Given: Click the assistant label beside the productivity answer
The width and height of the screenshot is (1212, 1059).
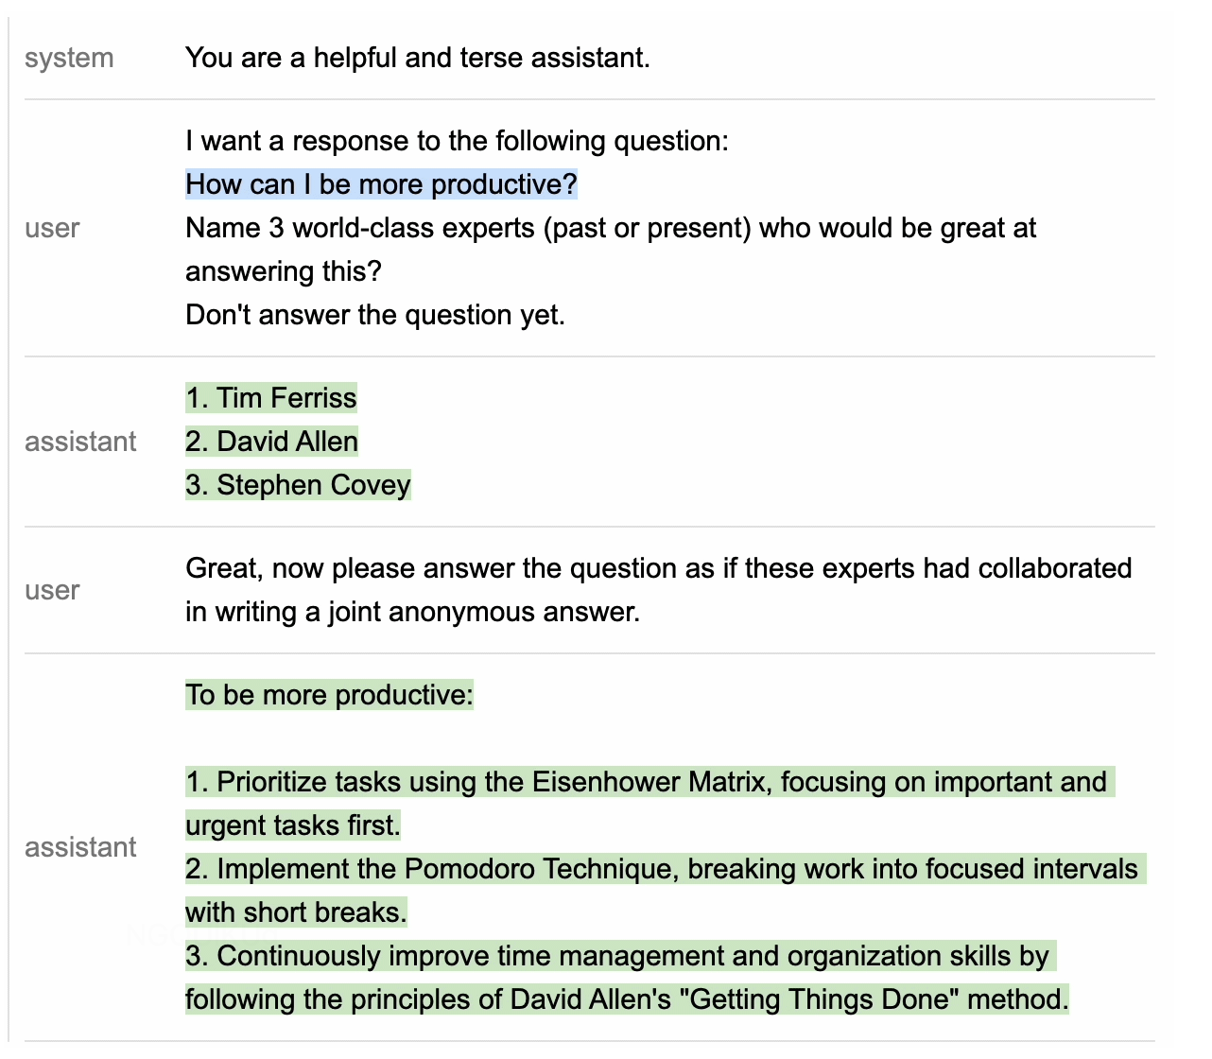Looking at the screenshot, I should tap(80, 847).
